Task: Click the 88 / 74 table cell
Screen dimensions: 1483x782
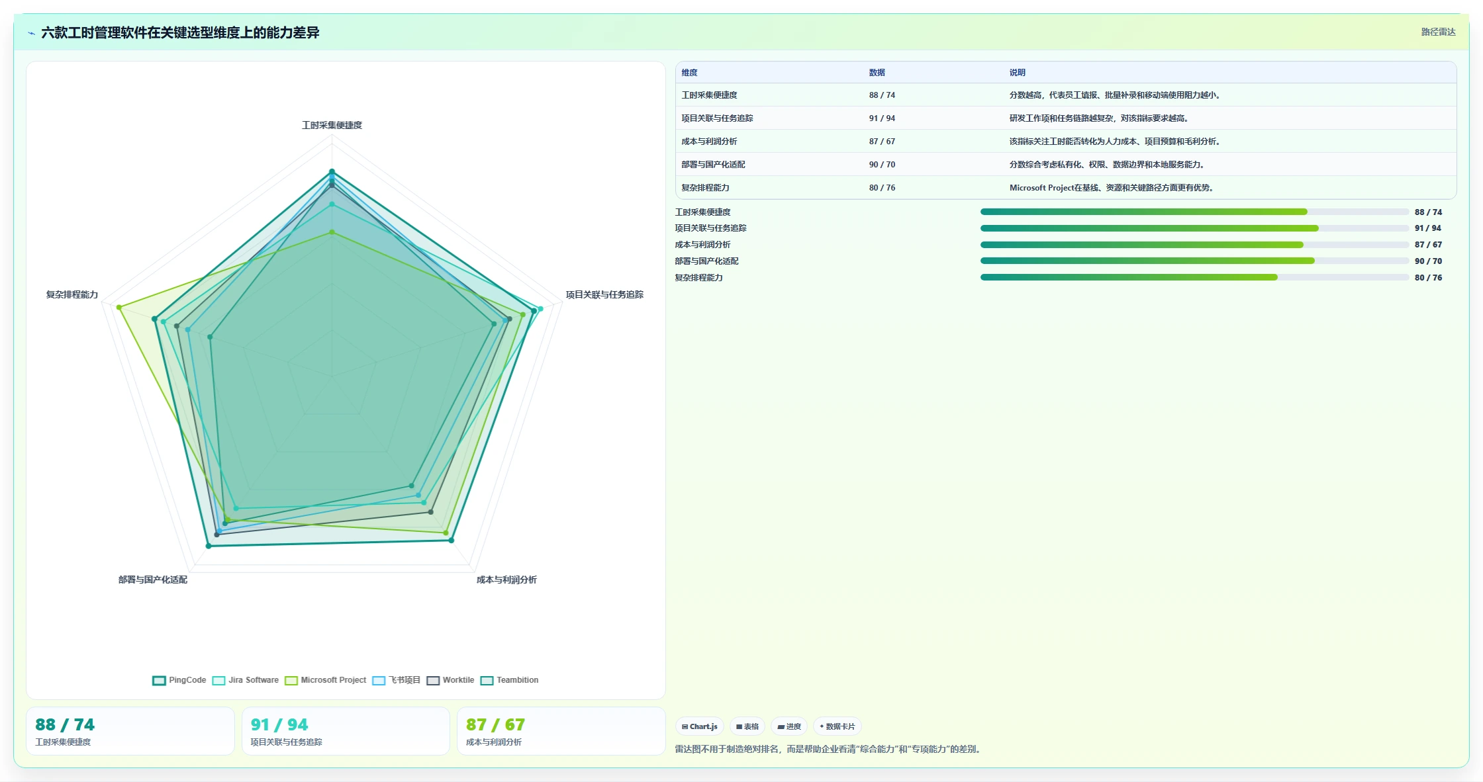Action: click(x=882, y=95)
